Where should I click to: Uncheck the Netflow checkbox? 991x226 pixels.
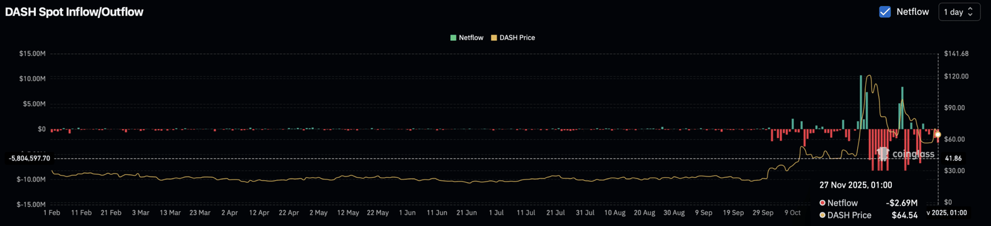pos(885,12)
